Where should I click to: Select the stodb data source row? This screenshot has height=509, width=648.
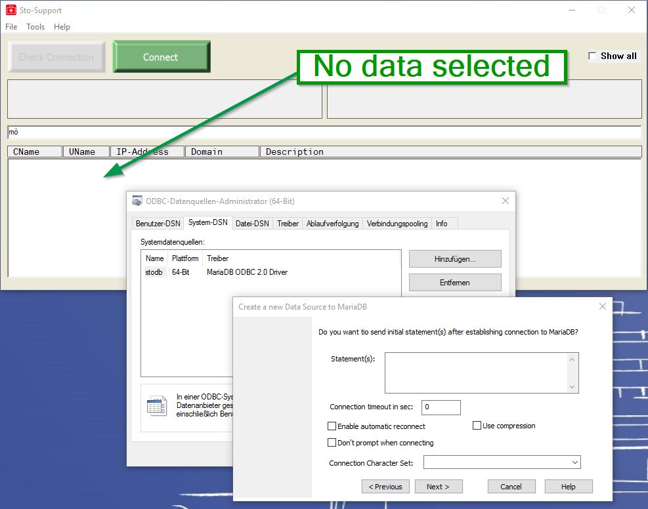(x=154, y=272)
